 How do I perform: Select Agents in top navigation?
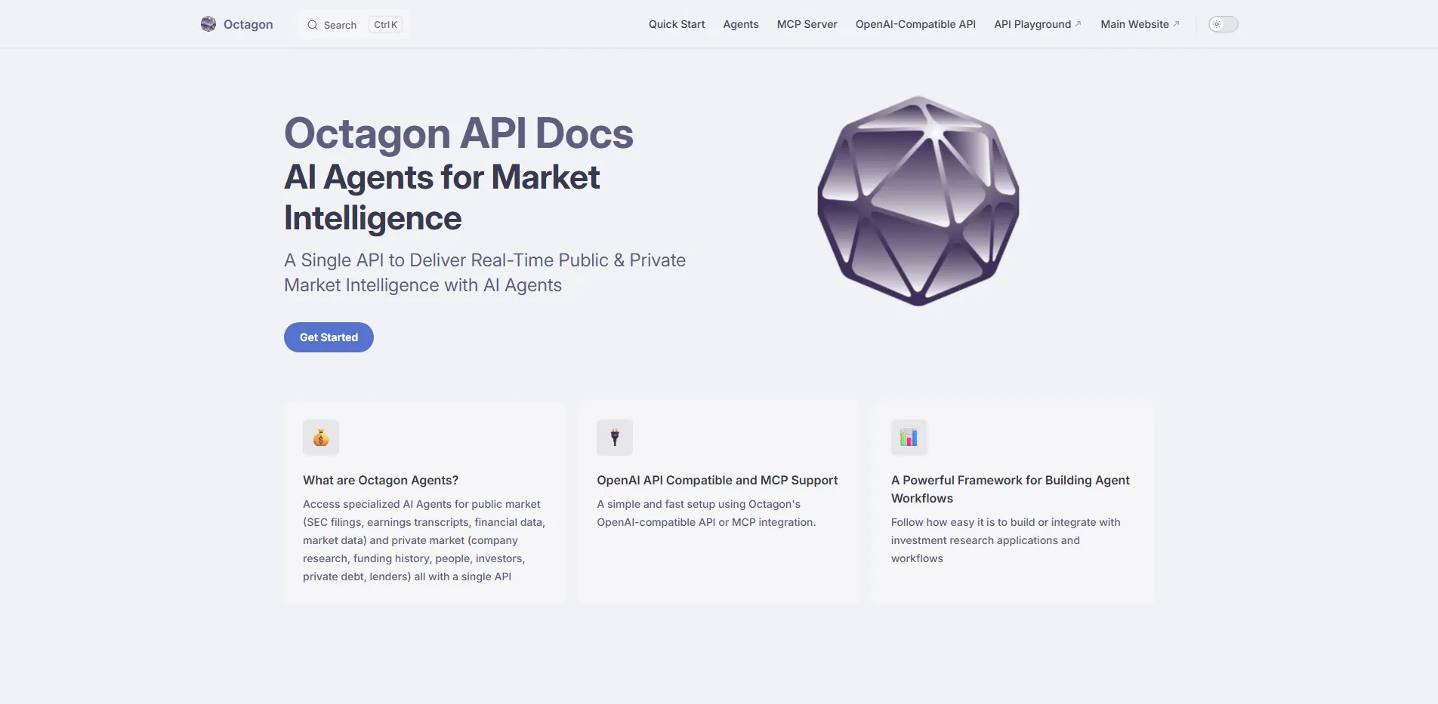pos(740,23)
